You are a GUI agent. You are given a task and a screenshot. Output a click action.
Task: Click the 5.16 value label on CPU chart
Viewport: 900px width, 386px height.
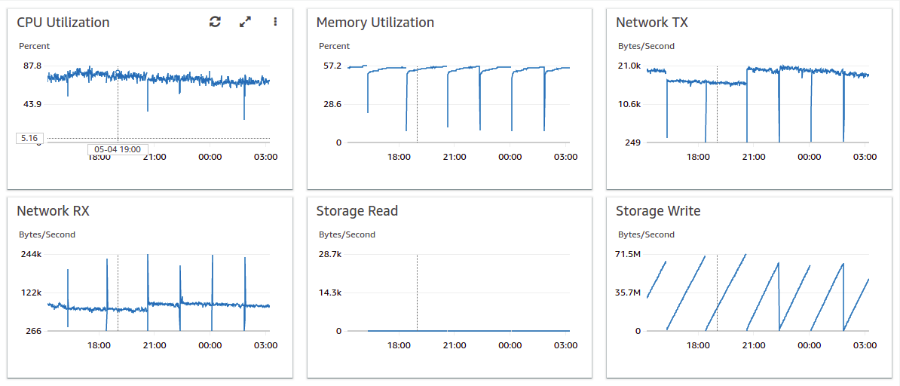point(29,138)
